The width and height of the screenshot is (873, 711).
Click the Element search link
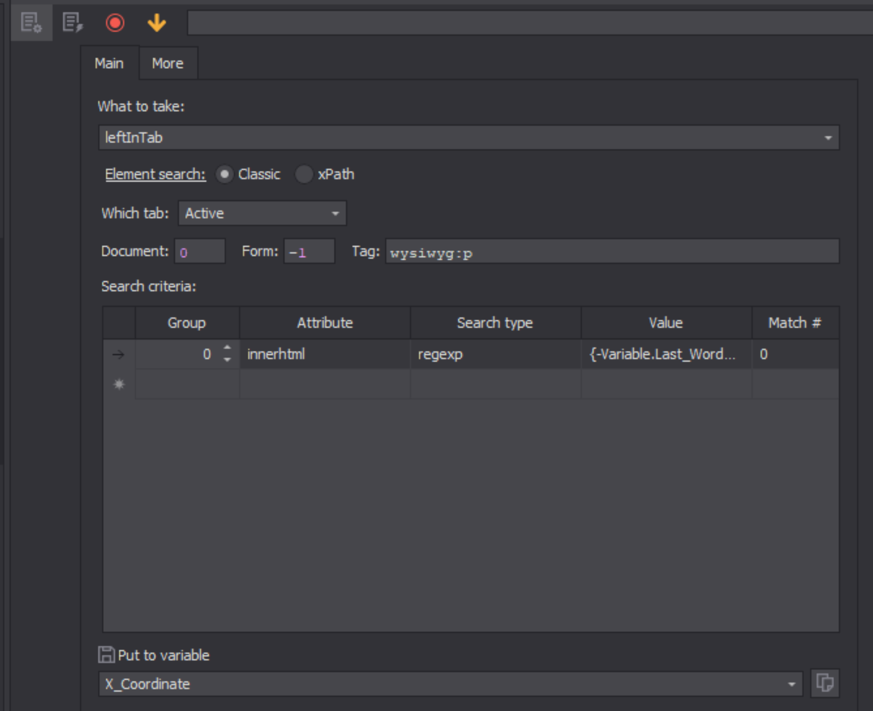pos(155,174)
